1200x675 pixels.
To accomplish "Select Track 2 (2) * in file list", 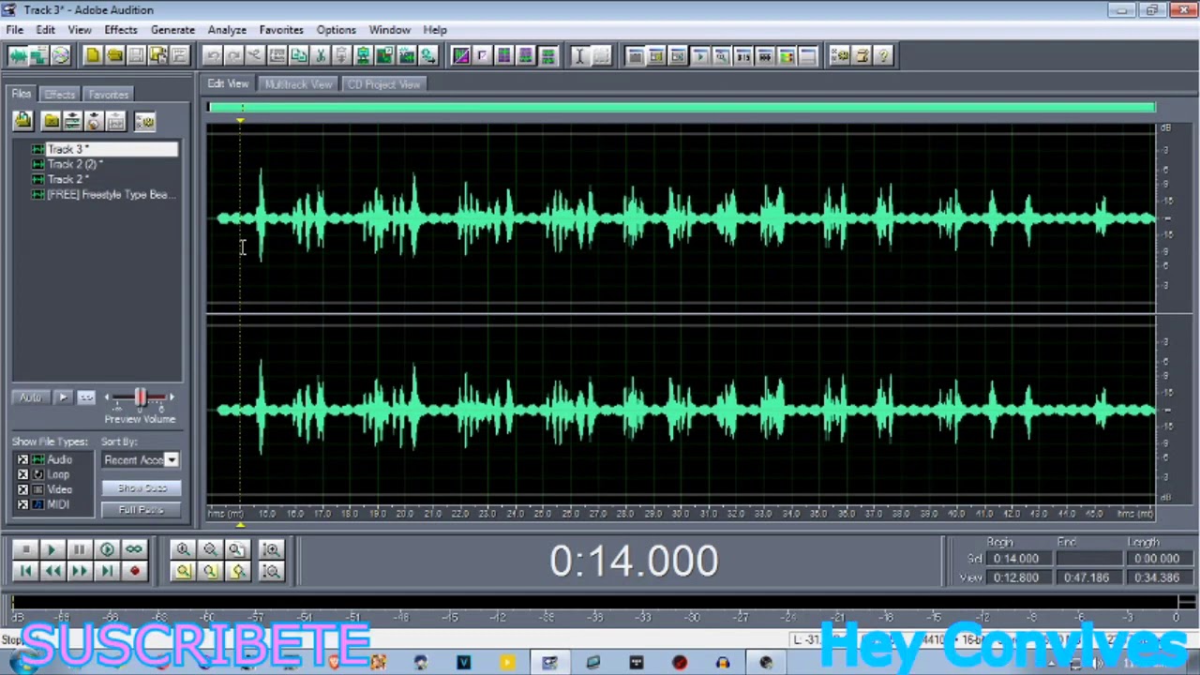I will 74,164.
